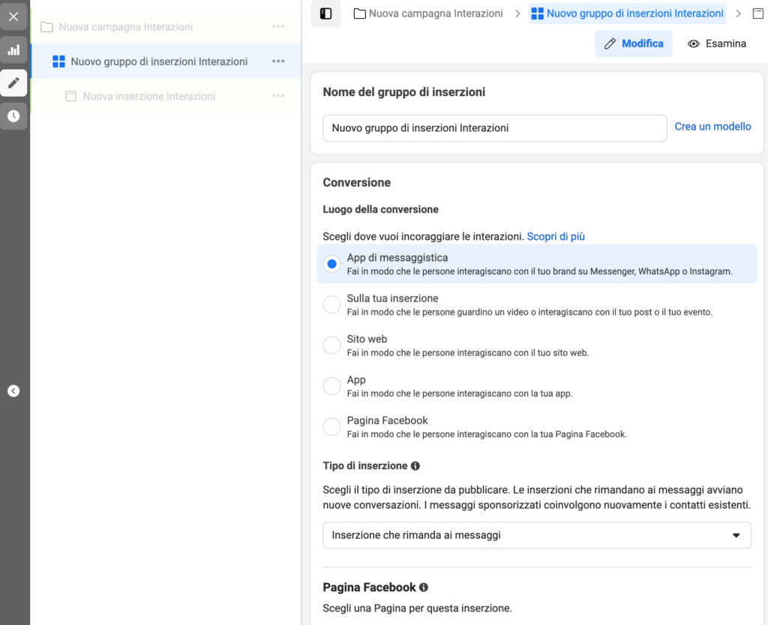Click the info icon beside Tipo di inserzione
Image resolution: width=768 pixels, height=625 pixels.
click(x=415, y=466)
